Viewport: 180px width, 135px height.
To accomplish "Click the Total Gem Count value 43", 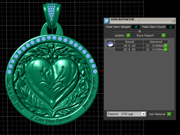I will [x=171, y=27].
